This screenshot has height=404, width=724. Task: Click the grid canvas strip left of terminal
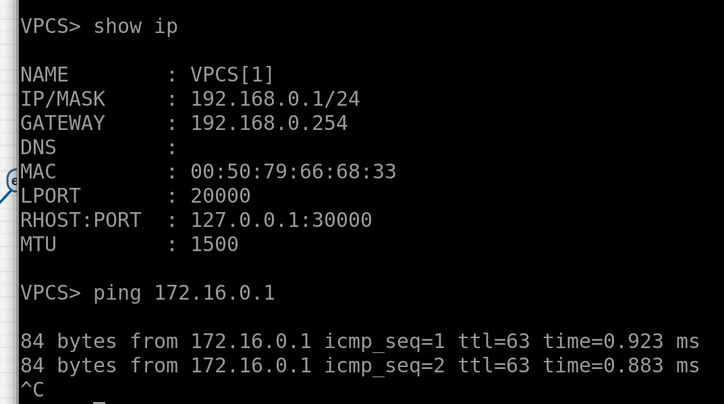tap(8, 303)
